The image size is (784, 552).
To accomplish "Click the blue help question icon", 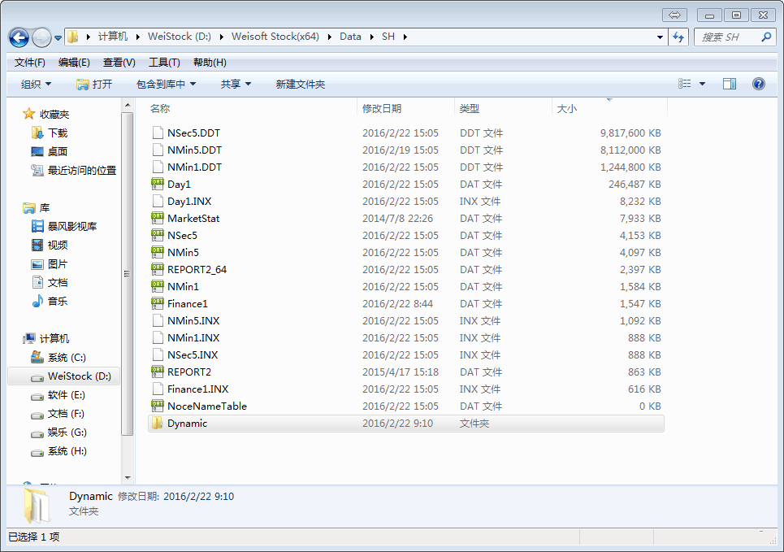I will coord(759,84).
